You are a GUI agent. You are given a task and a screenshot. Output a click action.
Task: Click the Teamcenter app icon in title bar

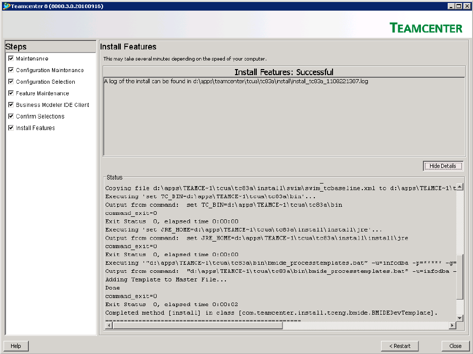pos(6,6)
